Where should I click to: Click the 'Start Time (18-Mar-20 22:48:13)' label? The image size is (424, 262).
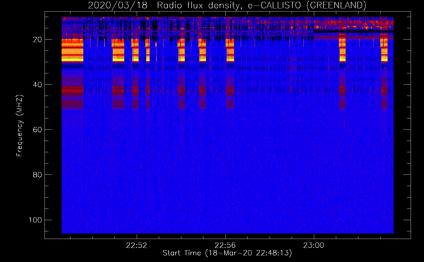click(227, 253)
